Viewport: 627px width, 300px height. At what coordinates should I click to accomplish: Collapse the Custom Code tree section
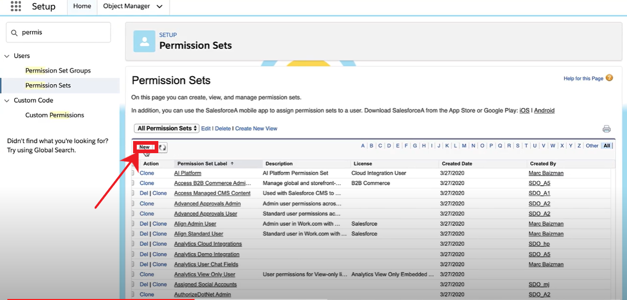pos(7,101)
